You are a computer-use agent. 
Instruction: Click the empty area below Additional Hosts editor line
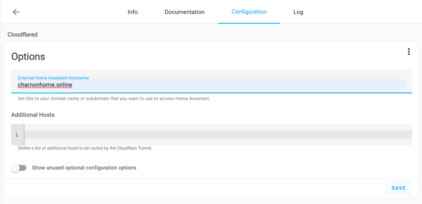point(218,142)
